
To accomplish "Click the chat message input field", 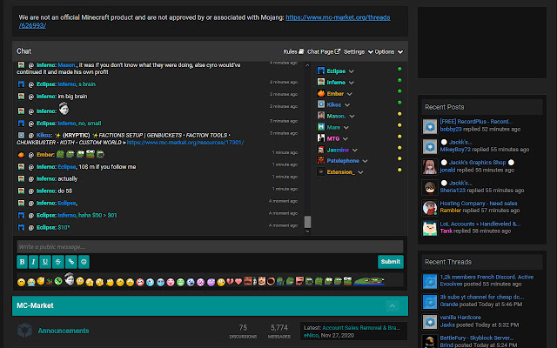I will point(210,247).
